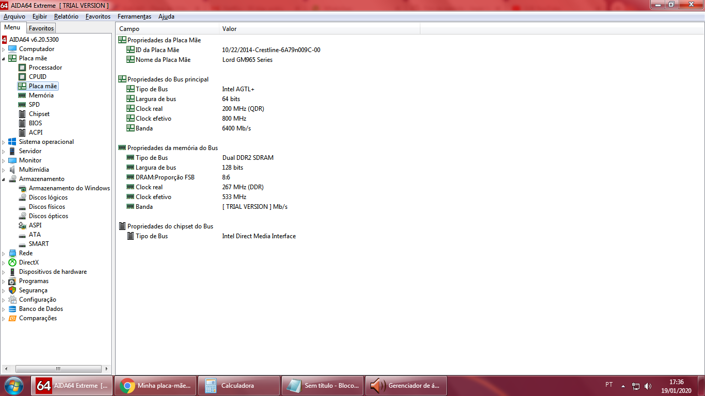The width and height of the screenshot is (705, 396).
Task: Open the Bloco de notas taskbar window
Action: pos(322,386)
